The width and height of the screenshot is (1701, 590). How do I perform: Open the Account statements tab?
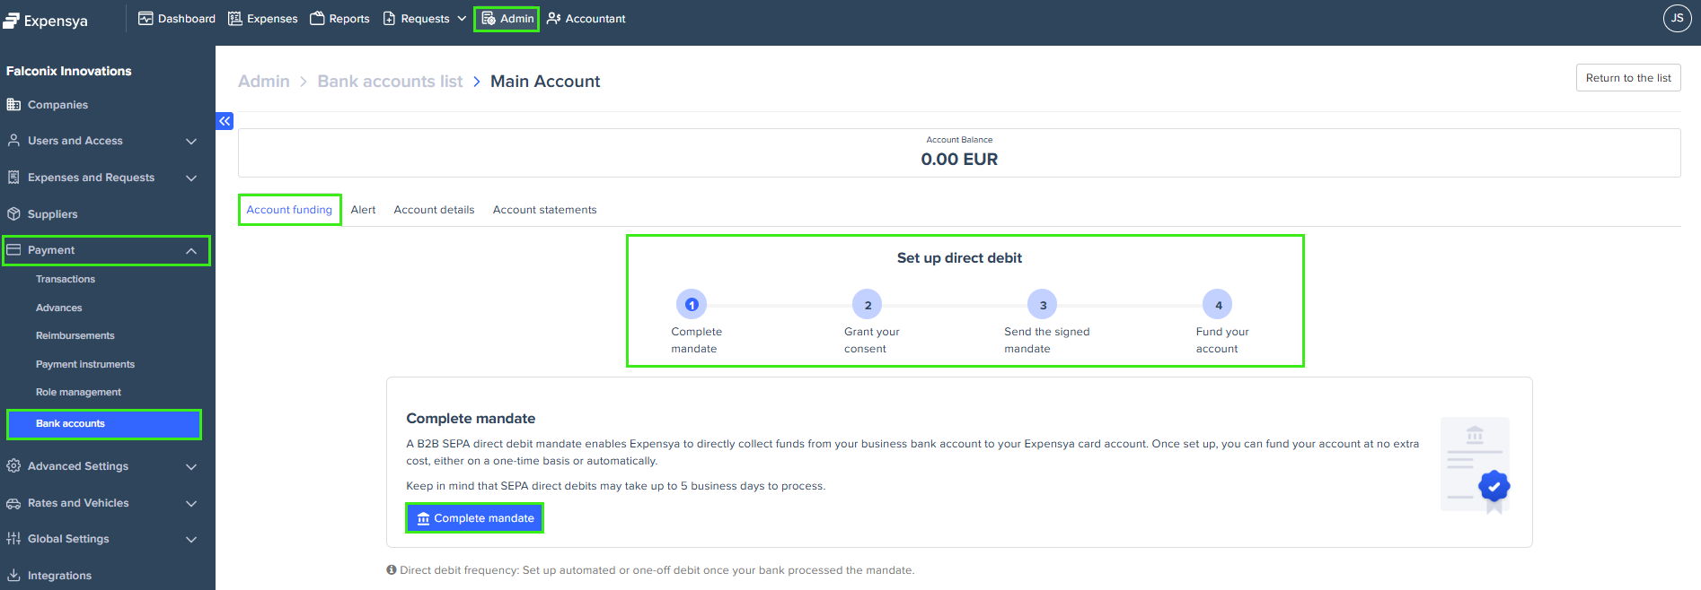[544, 209]
